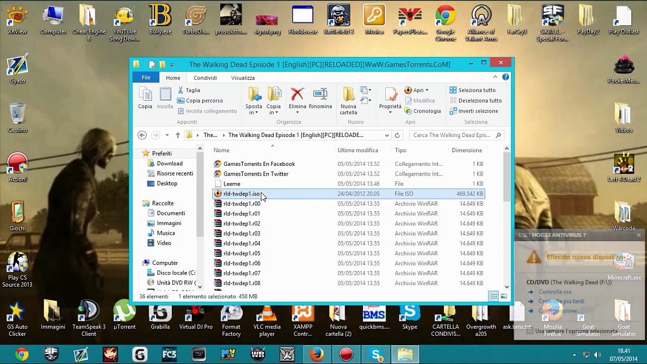647x364 pixels.
Task: Go back with the Explorer back arrow
Action: click(142, 135)
